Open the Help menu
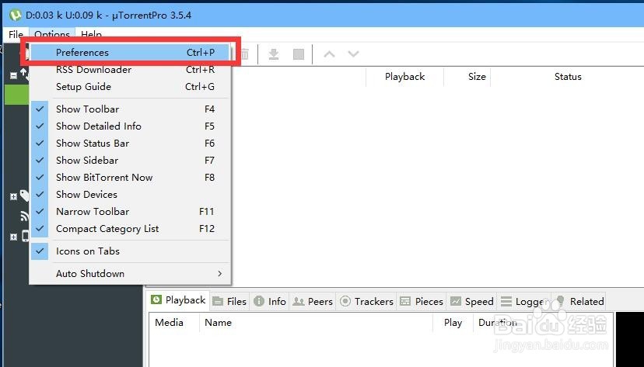Image resolution: width=644 pixels, height=367 pixels. point(91,34)
